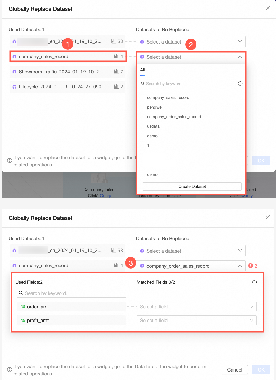
Task: Choose company_order_sales_record from dataset list
Action: click(174, 117)
